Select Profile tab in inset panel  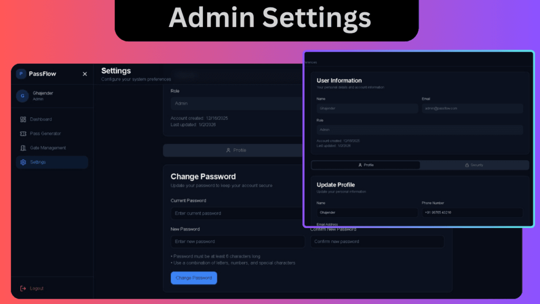coord(366,165)
